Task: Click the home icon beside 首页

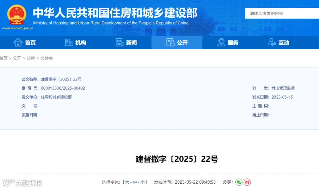Action: (x=18, y=43)
